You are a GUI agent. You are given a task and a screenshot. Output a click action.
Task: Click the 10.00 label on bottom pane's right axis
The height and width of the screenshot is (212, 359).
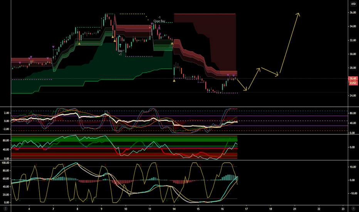(353, 167)
